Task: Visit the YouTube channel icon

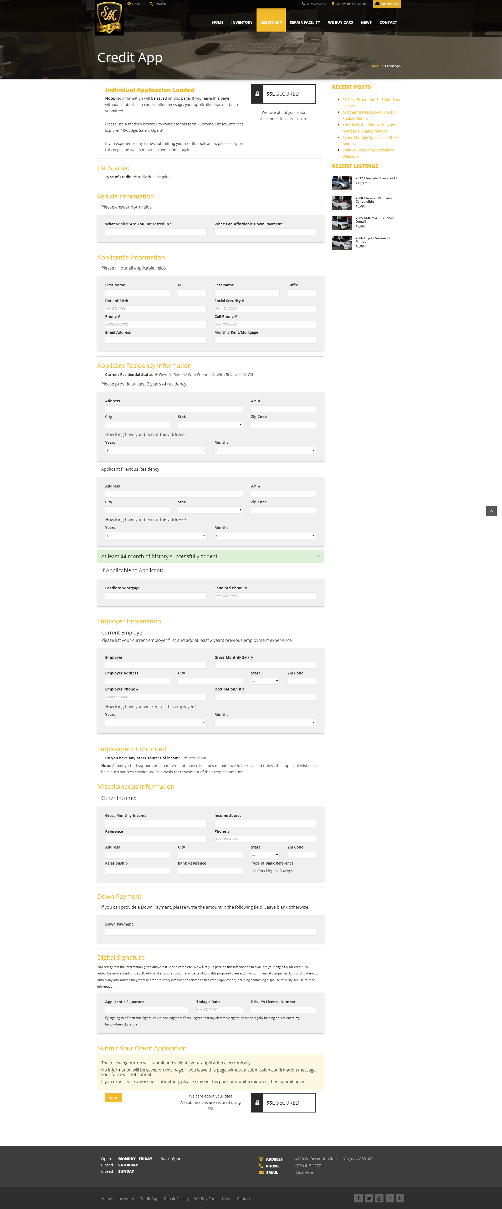Action: (379, 1198)
